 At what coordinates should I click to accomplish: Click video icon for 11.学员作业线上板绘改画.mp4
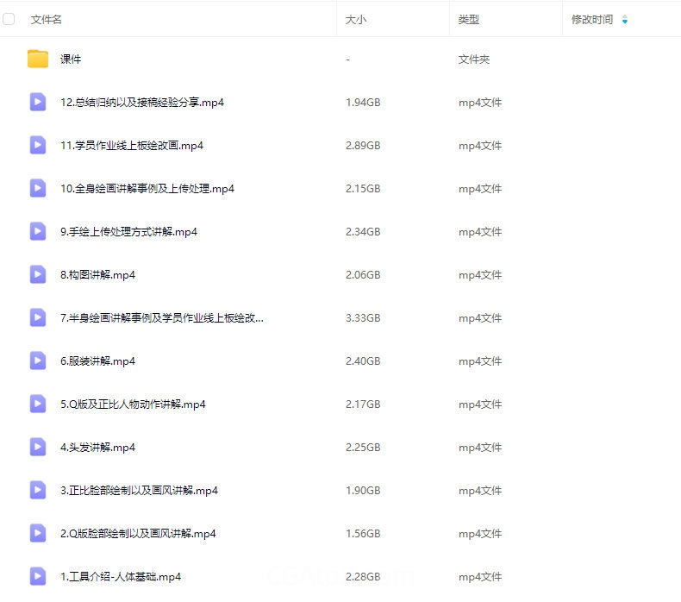click(x=38, y=145)
